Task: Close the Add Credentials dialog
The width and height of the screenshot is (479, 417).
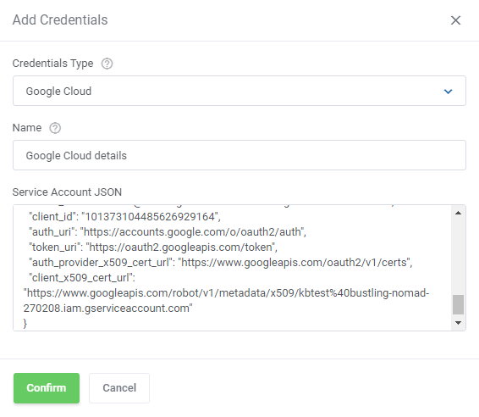Action: point(455,20)
